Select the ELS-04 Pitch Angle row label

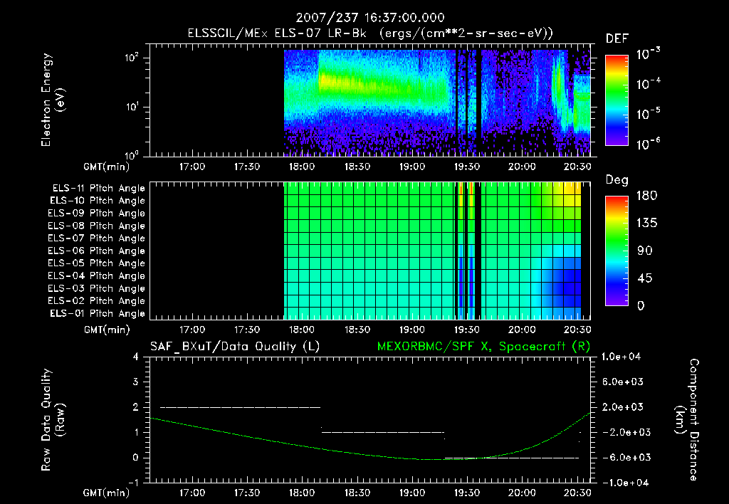[97, 276]
